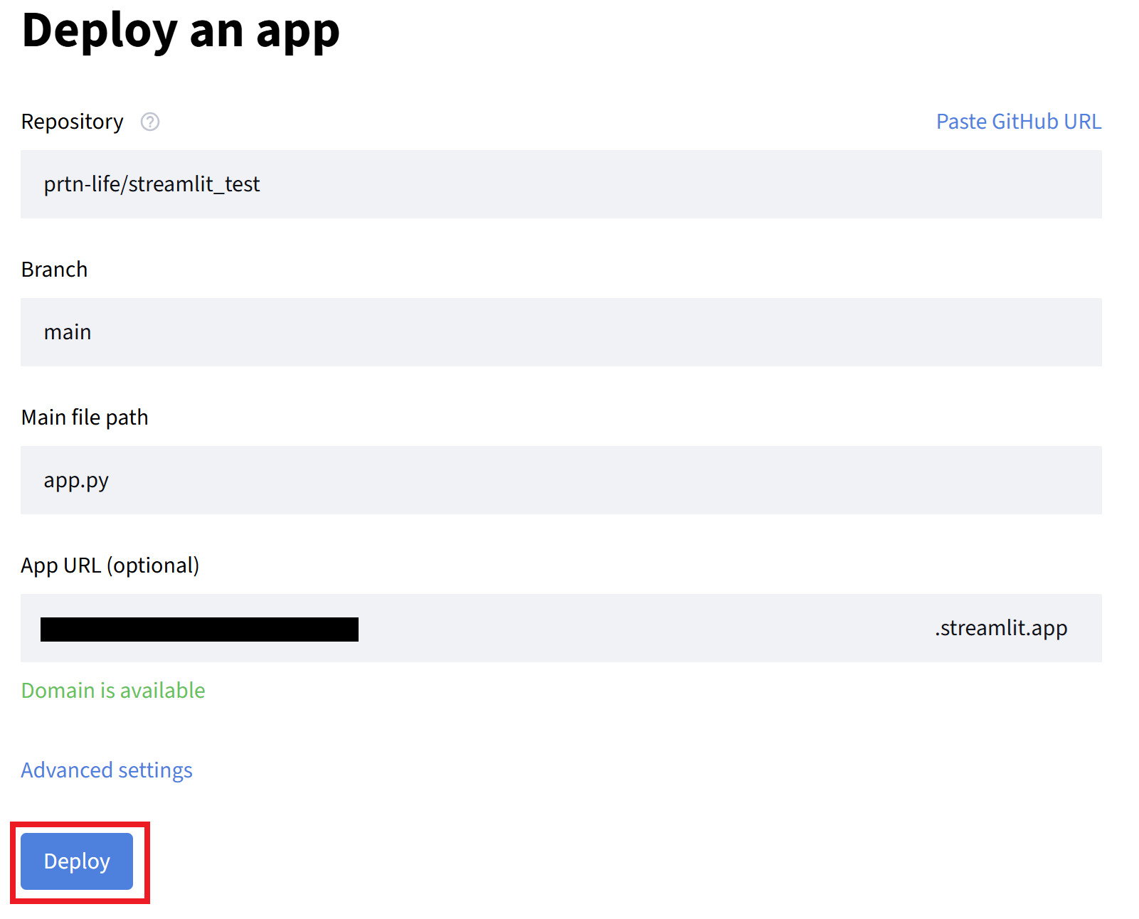Click the "Domain is available" message

click(113, 691)
